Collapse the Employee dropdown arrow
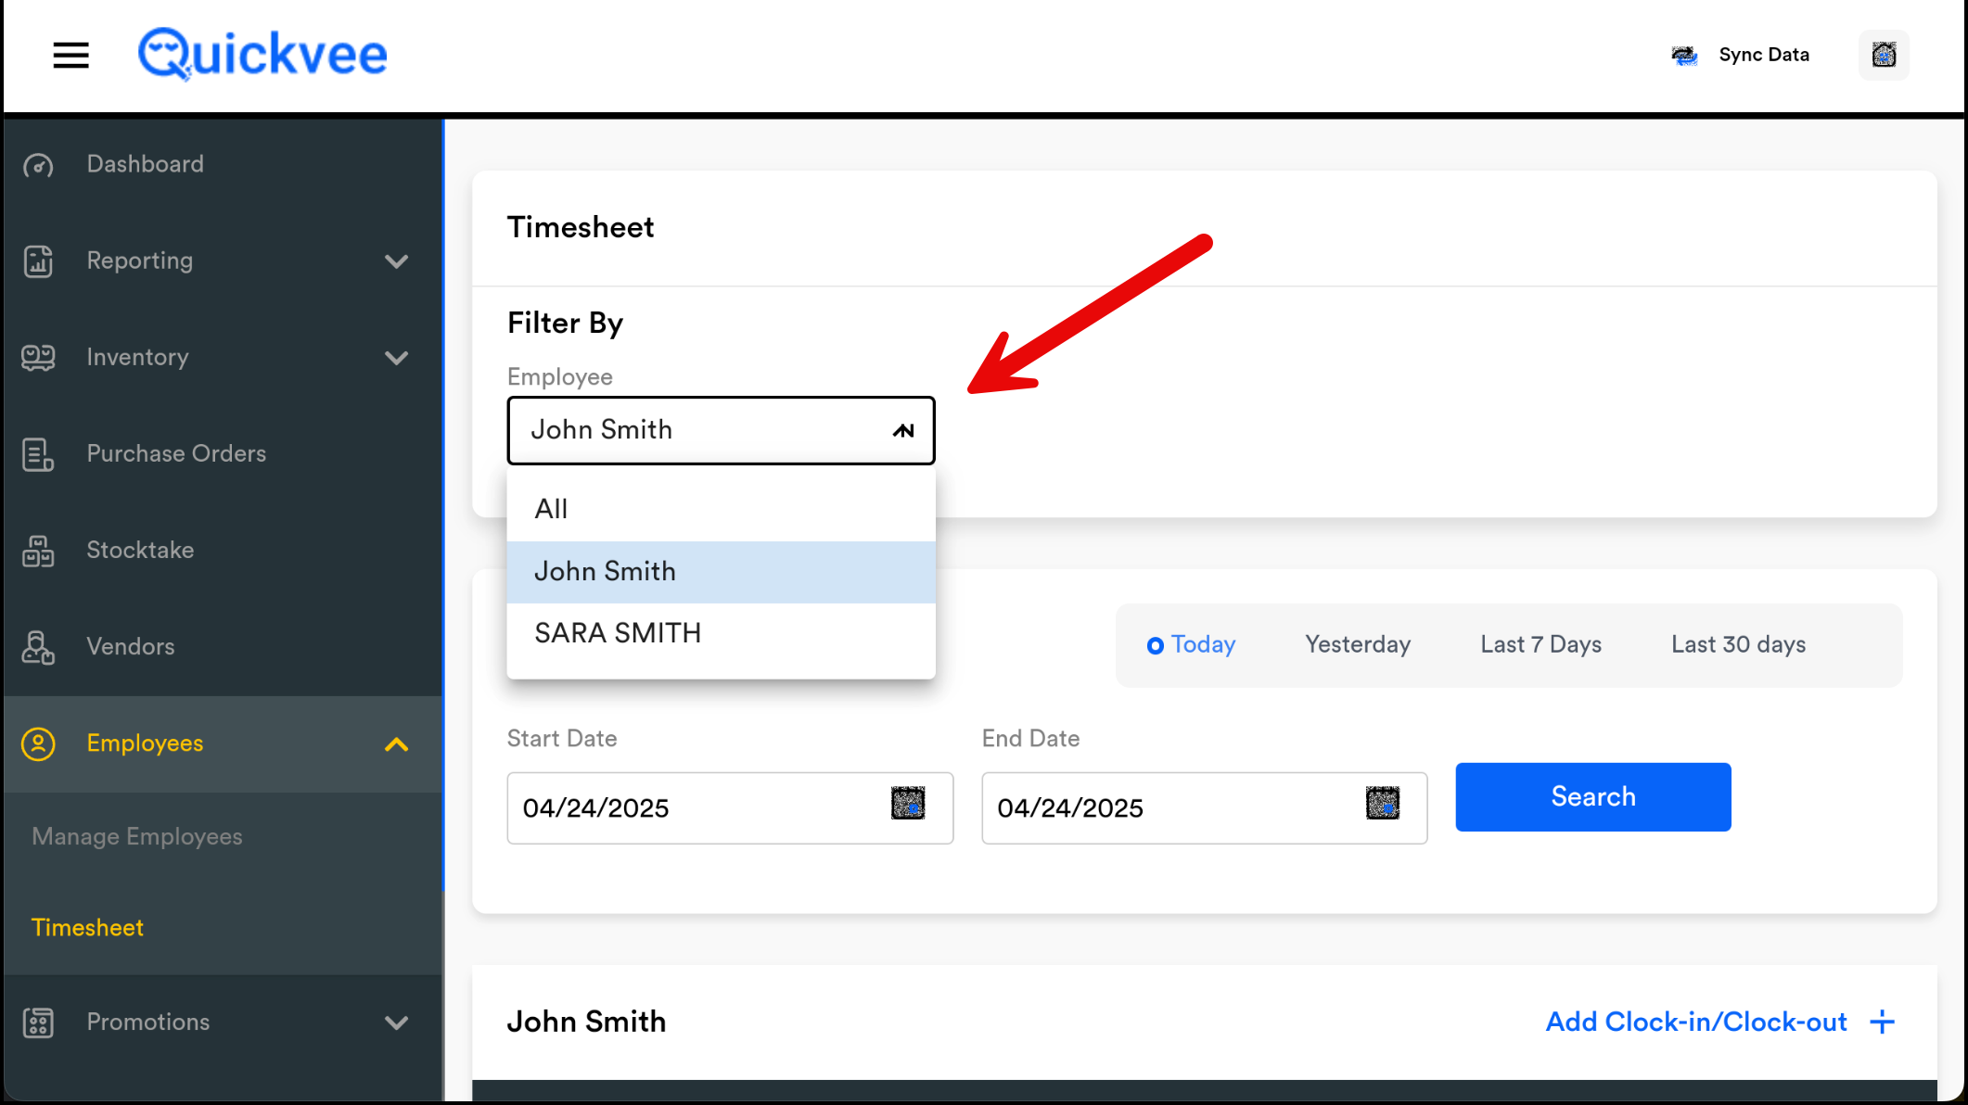Image resolution: width=1968 pixels, height=1105 pixels. coord(903,431)
